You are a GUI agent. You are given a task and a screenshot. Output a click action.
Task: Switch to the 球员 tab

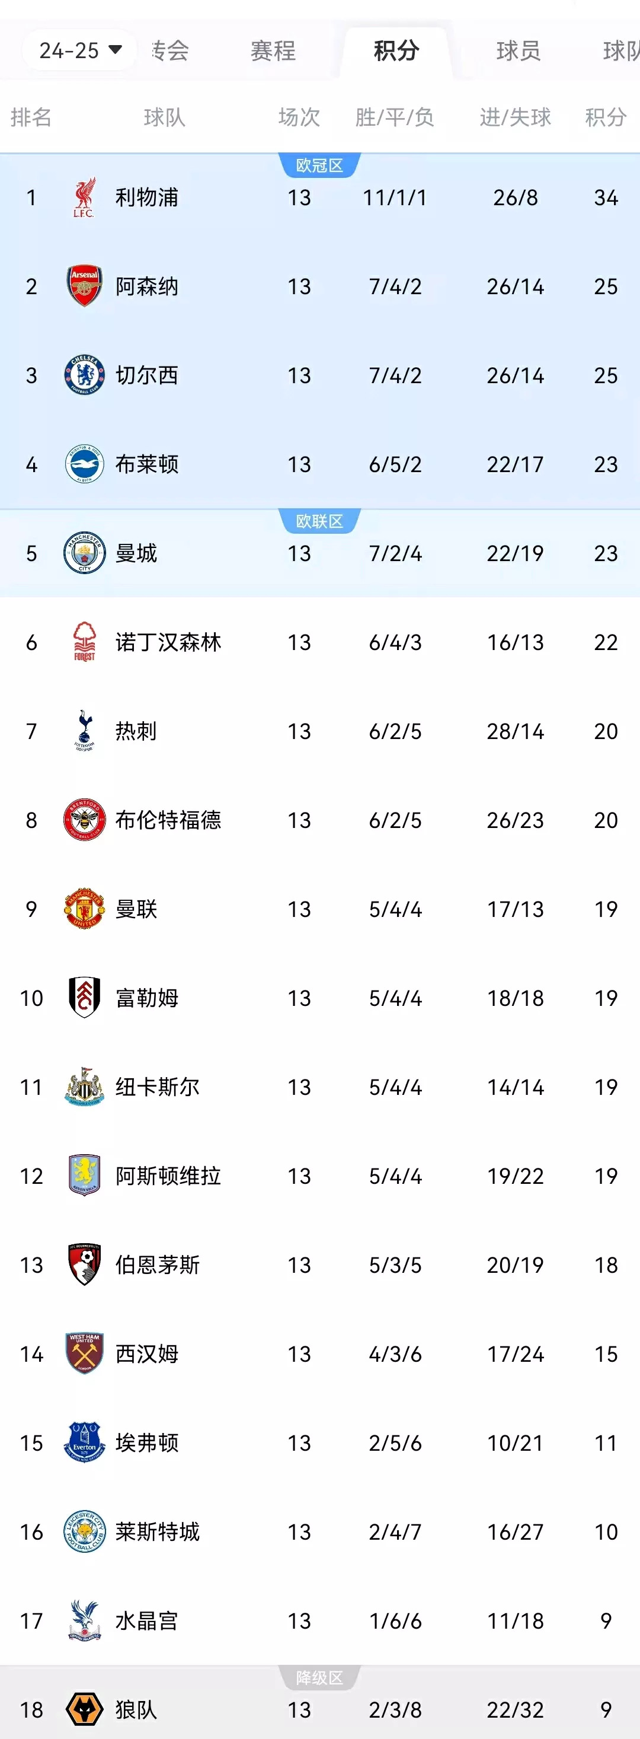(518, 50)
